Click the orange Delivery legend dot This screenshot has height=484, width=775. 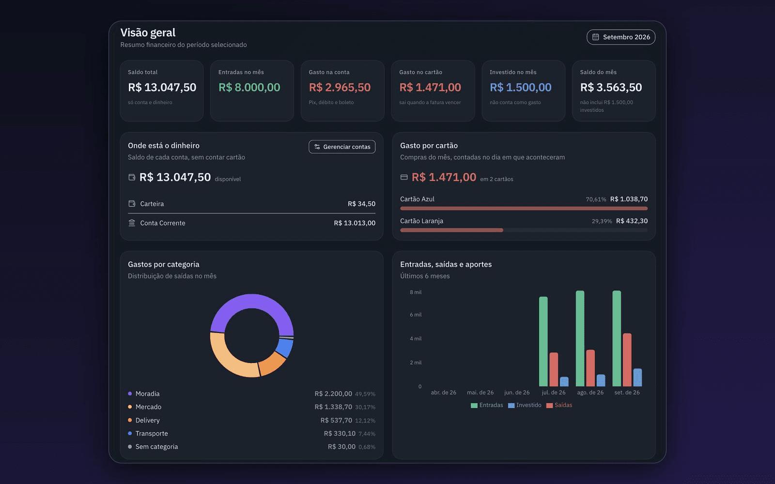coord(130,420)
